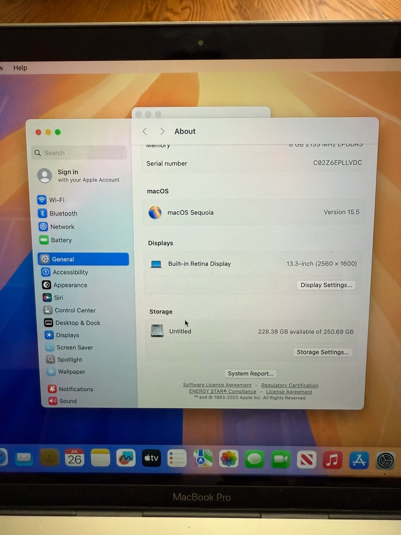Select the serial number C02Z6EPLLVDC
Screen dimensions: 401x535
point(338,163)
